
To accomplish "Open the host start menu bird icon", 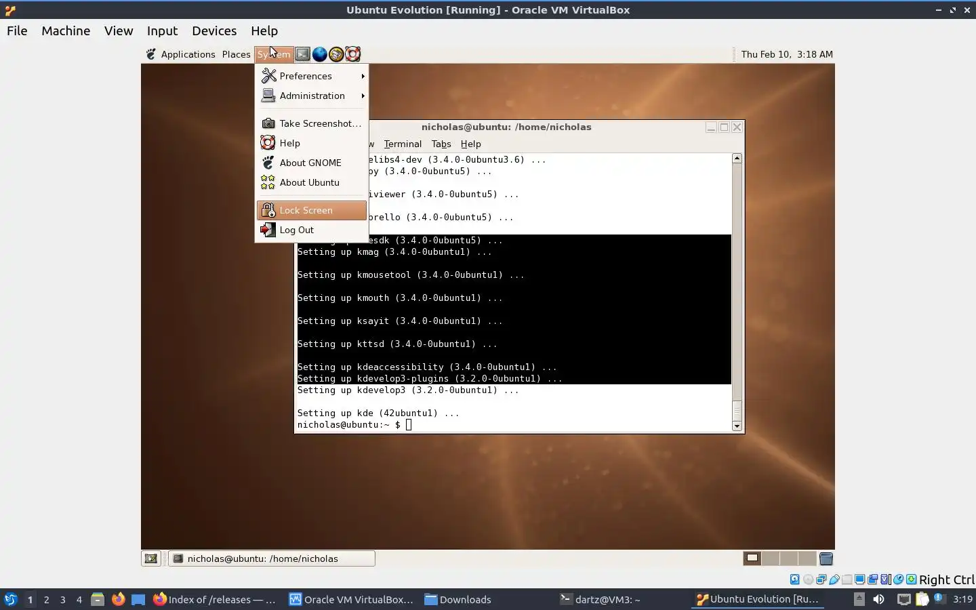I will coord(10,599).
